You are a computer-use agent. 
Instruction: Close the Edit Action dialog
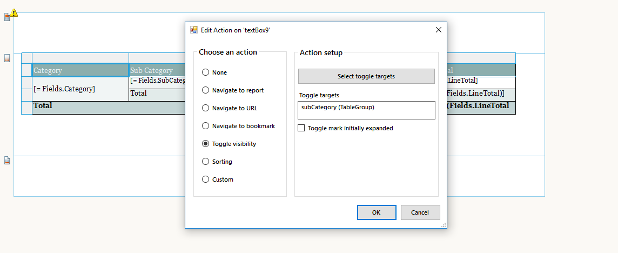click(x=439, y=30)
